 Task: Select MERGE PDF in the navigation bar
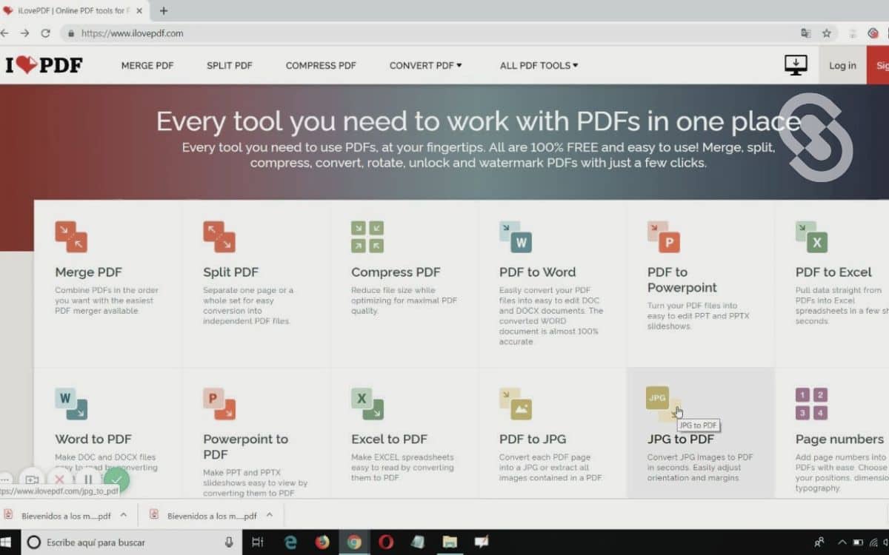147,65
